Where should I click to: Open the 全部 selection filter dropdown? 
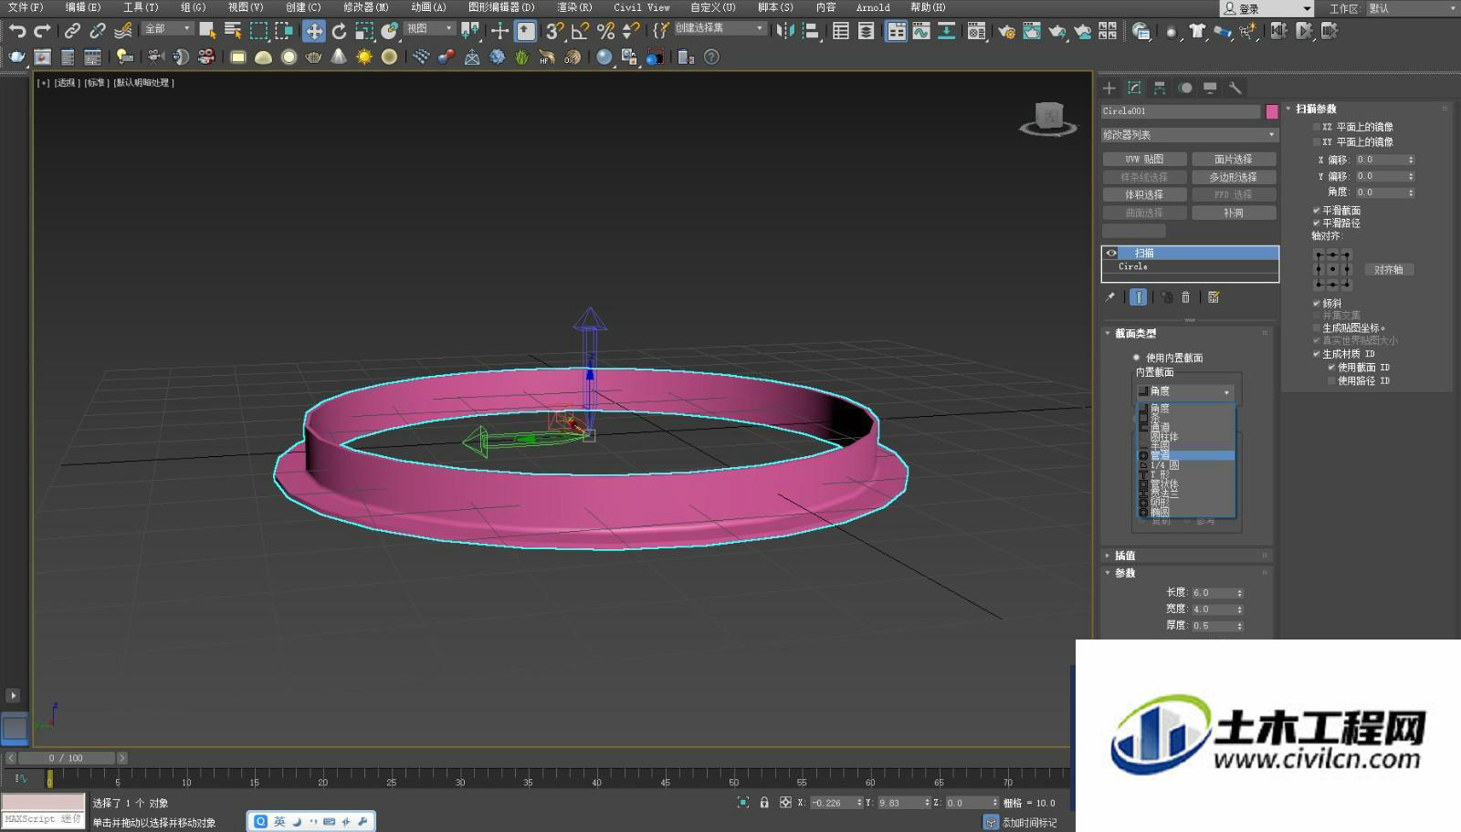[x=168, y=28]
